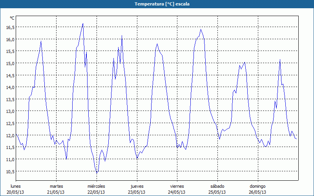Select the 16,5 value on the temperature axis
Screen dimensions: 314x196
[x=10, y=27]
